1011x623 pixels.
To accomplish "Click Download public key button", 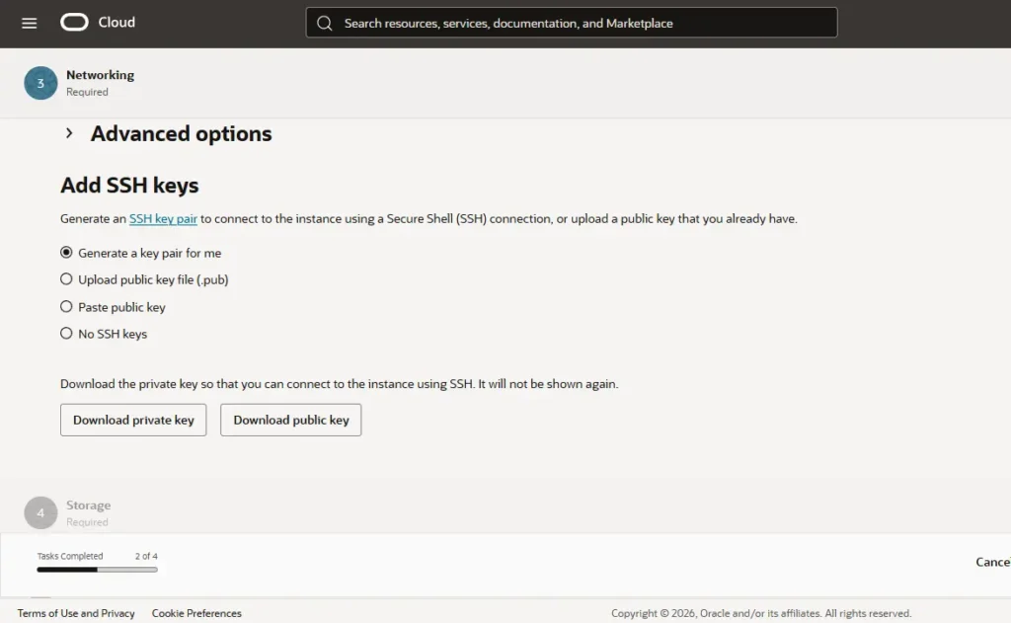I will (x=290, y=419).
